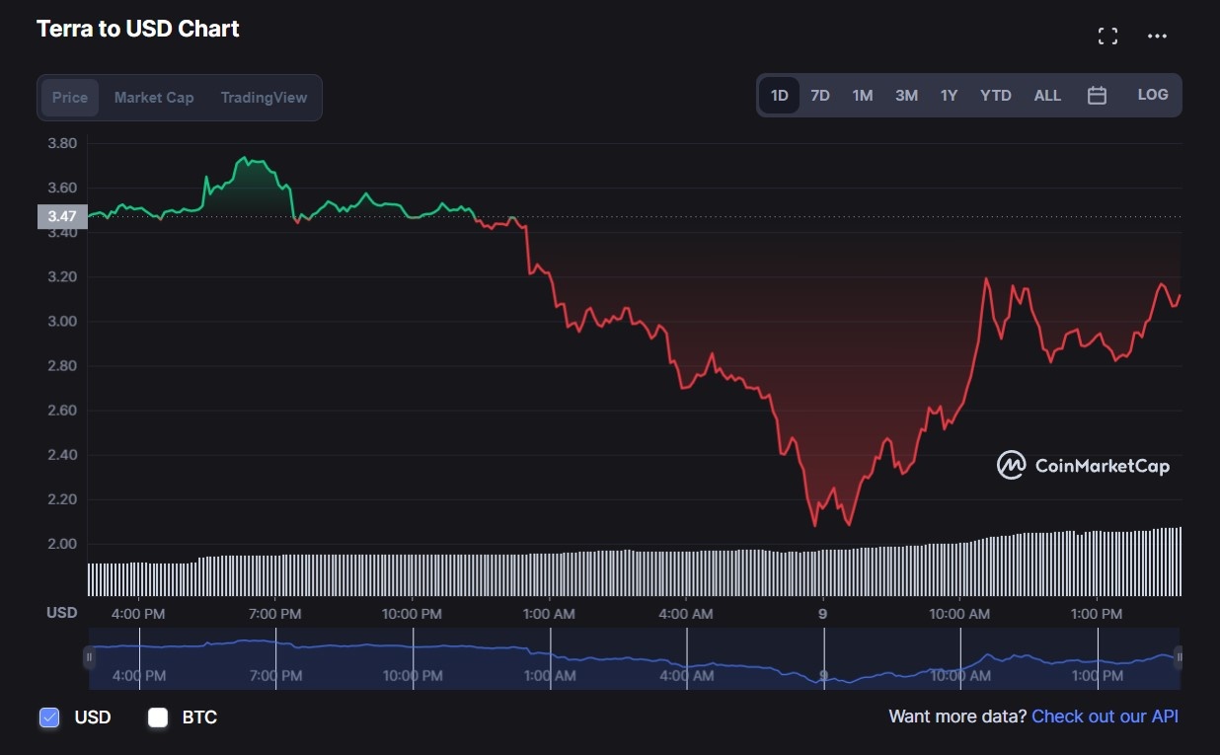
Task: Select the 1Y time range
Action: tap(949, 95)
